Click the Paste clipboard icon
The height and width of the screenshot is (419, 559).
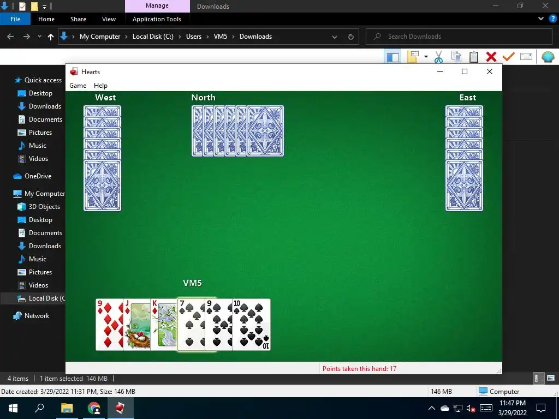click(473, 57)
